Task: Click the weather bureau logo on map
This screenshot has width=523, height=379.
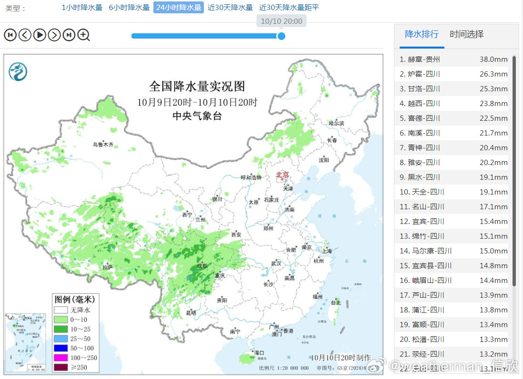Action: pos(18,72)
